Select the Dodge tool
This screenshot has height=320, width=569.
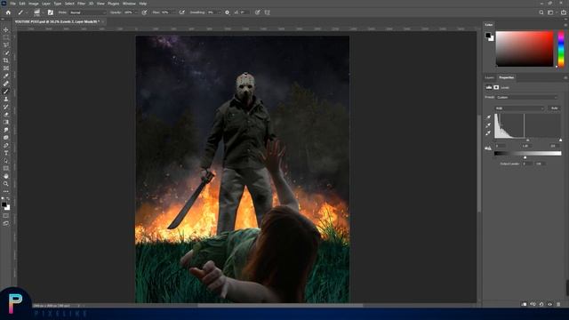(6, 138)
